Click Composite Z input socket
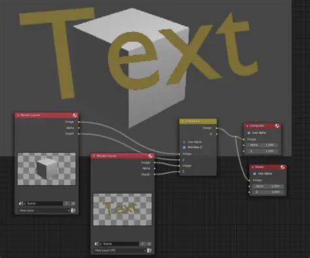 244,151
